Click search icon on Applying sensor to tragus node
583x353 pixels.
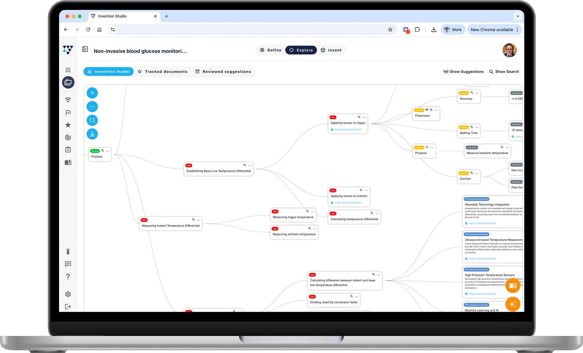click(359, 117)
